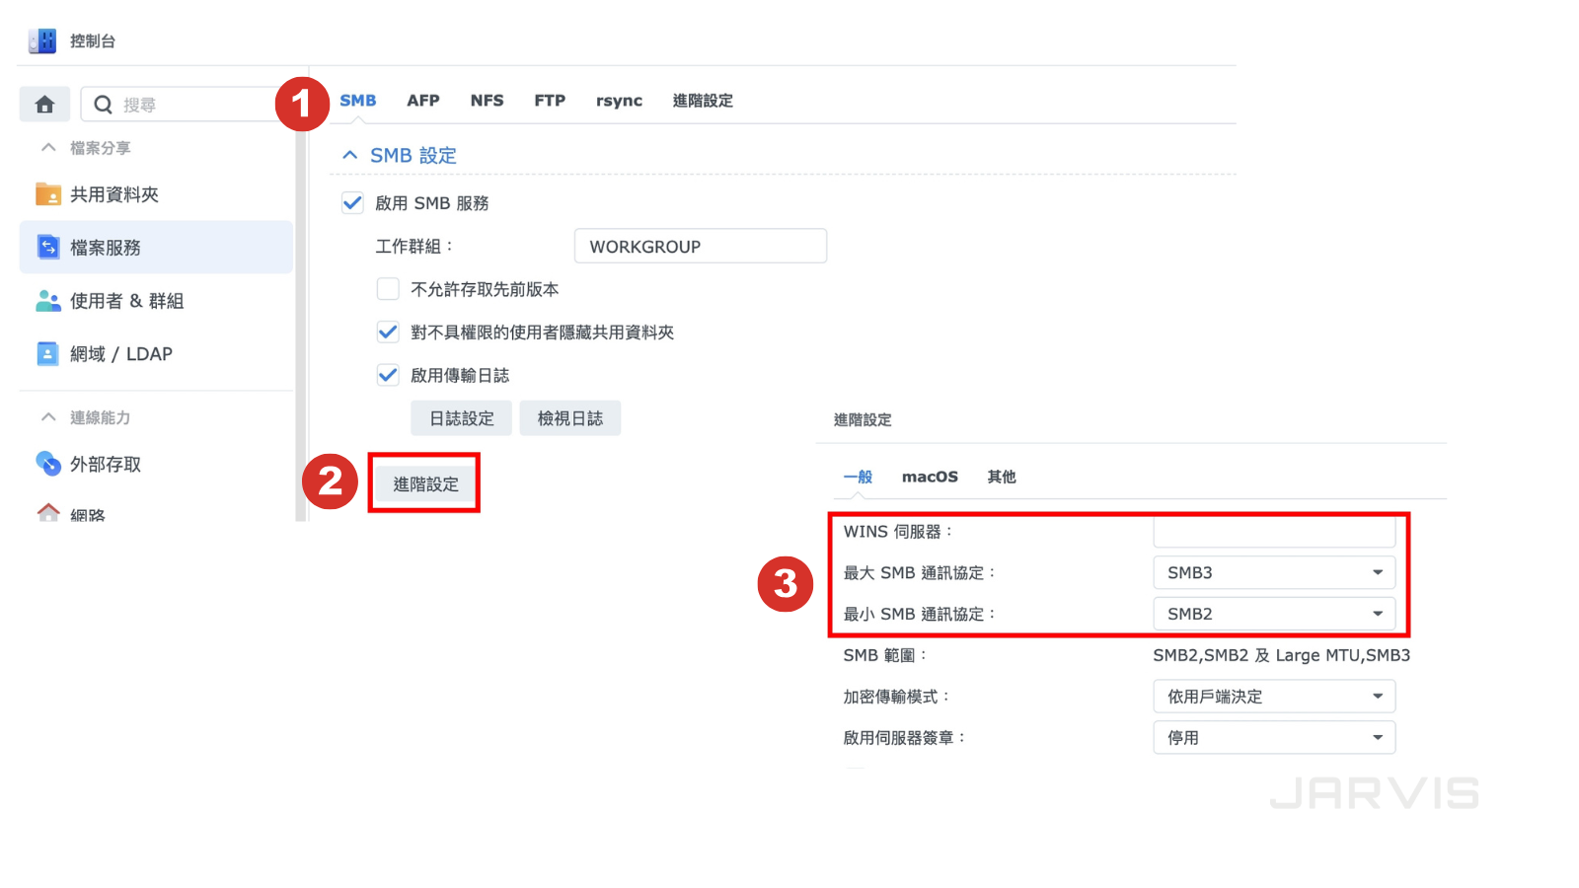Enable 不允許存取先前版本 checkbox
The height and width of the screenshot is (888, 1579).
[x=388, y=289]
